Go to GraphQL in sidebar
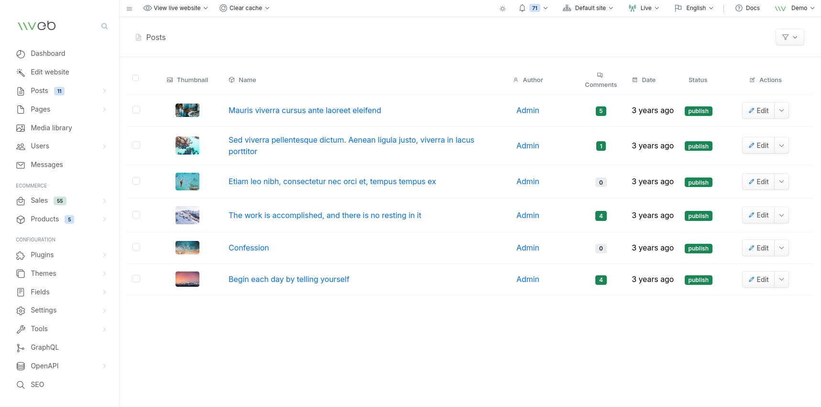Screen dimensions: 821x407 coord(44,347)
